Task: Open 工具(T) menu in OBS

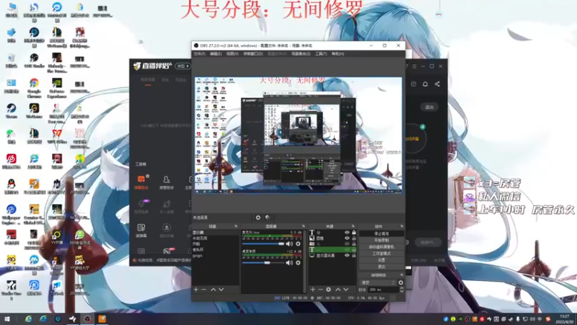Action: [x=321, y=53]
